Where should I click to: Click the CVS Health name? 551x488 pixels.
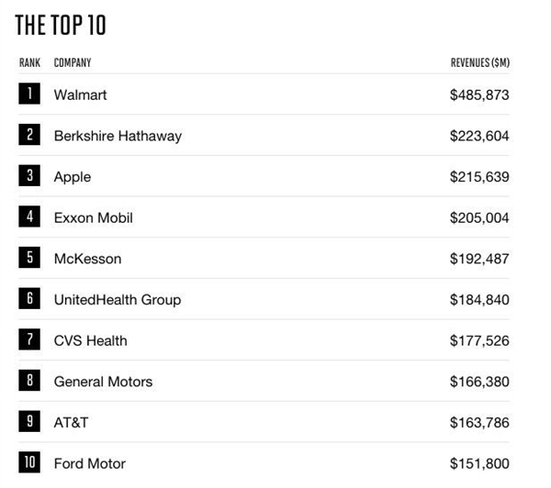point(90,341)
